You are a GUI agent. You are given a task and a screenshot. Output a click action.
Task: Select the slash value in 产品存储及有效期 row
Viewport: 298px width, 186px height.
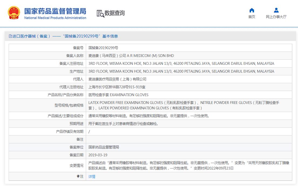89,131
